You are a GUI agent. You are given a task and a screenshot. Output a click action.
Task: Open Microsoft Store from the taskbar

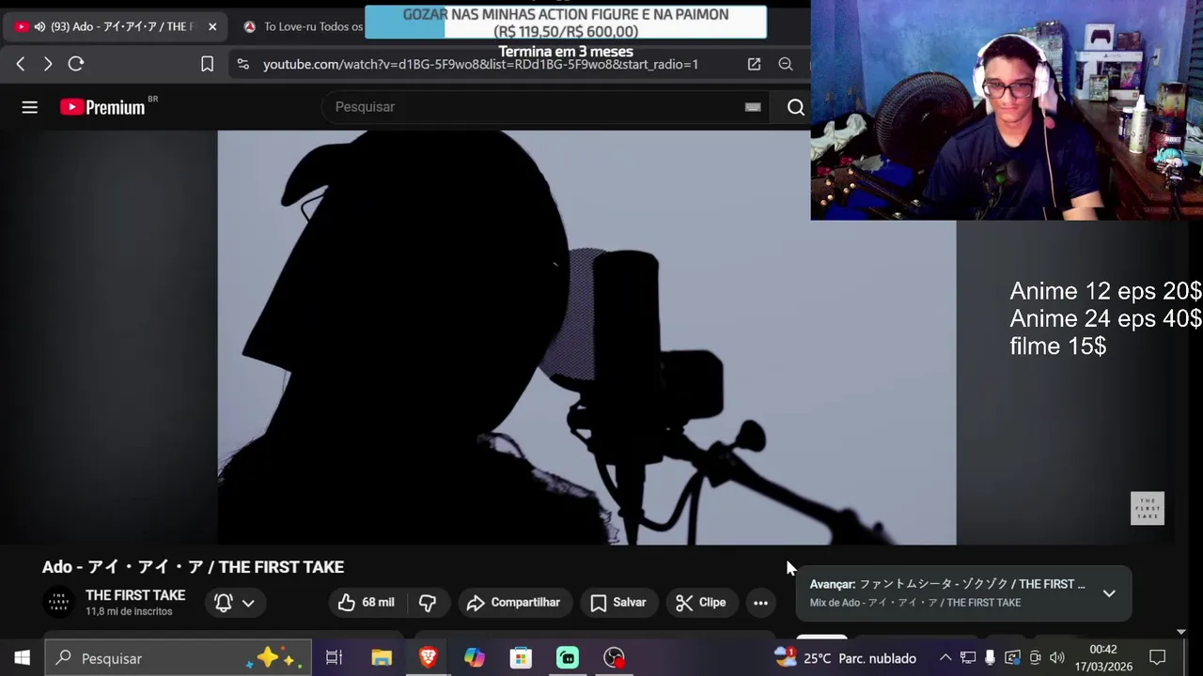coord(521,658)
